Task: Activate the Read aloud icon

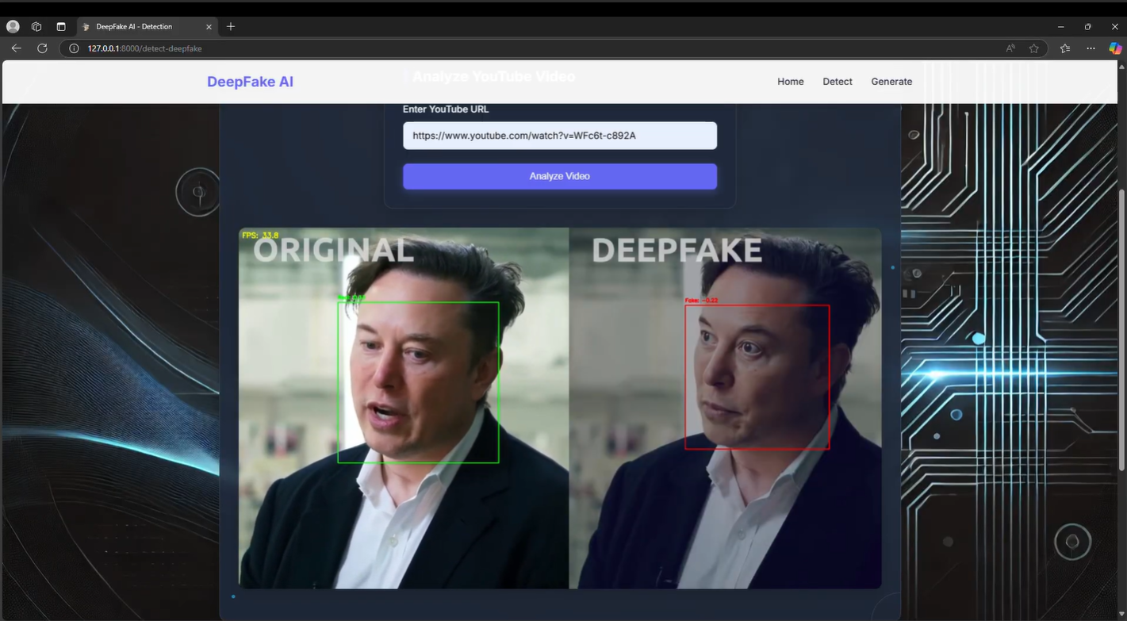Action: point(1010,48)
